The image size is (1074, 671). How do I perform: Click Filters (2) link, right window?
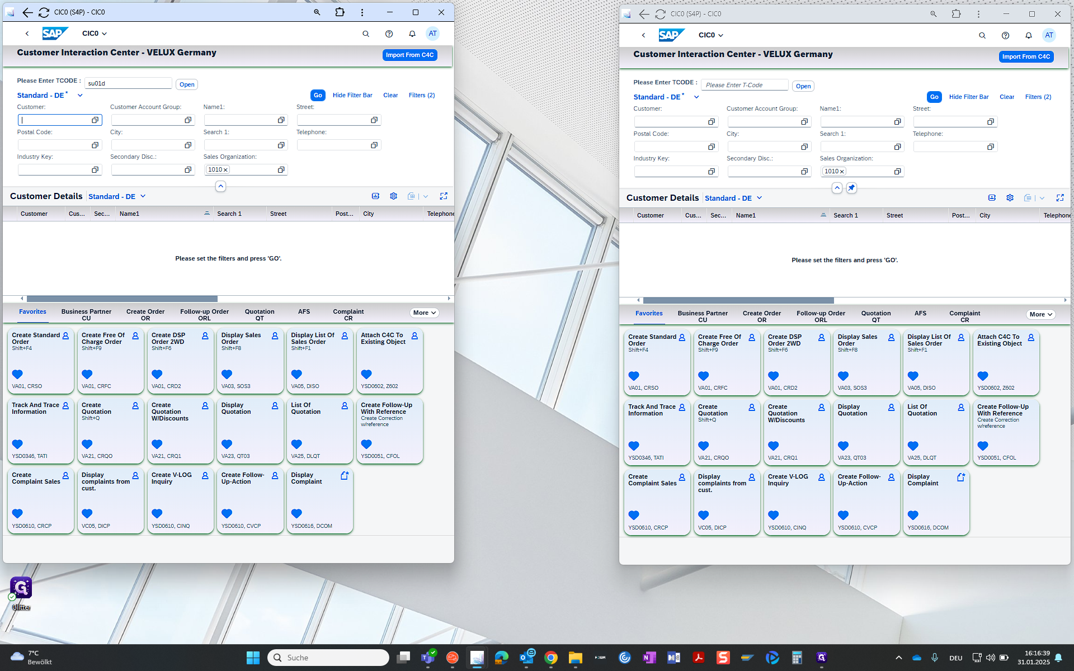point(1038,97)
